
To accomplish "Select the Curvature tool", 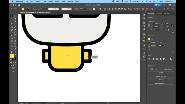I will (x=15, y=21).
